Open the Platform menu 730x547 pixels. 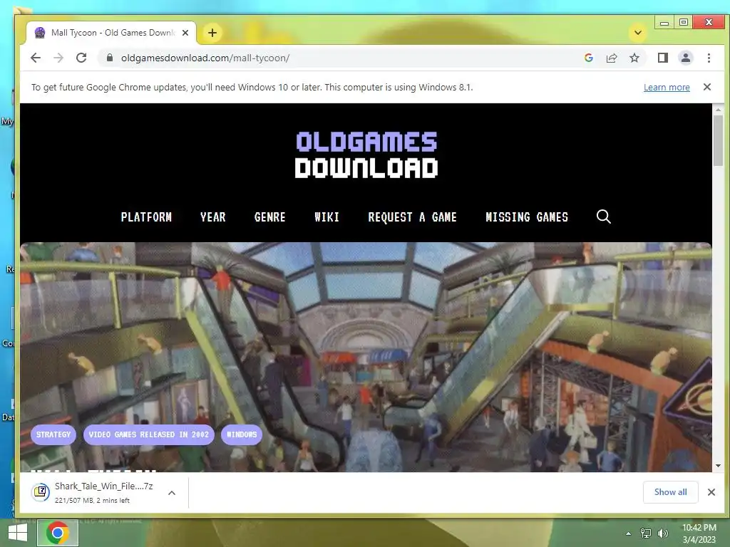coord(146,217)
